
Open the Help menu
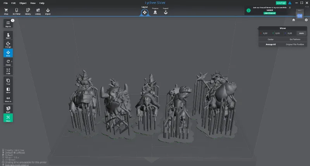(x=42, y=3)
